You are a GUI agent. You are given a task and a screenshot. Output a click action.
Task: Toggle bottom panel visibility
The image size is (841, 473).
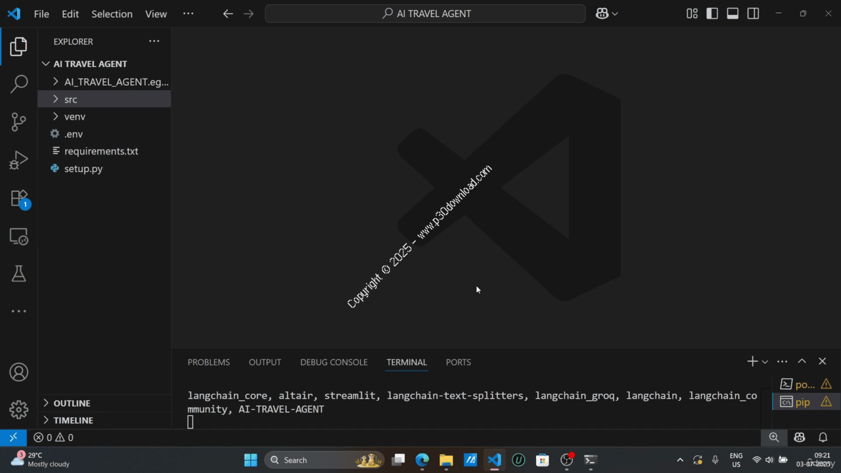[x=733, y=14]
